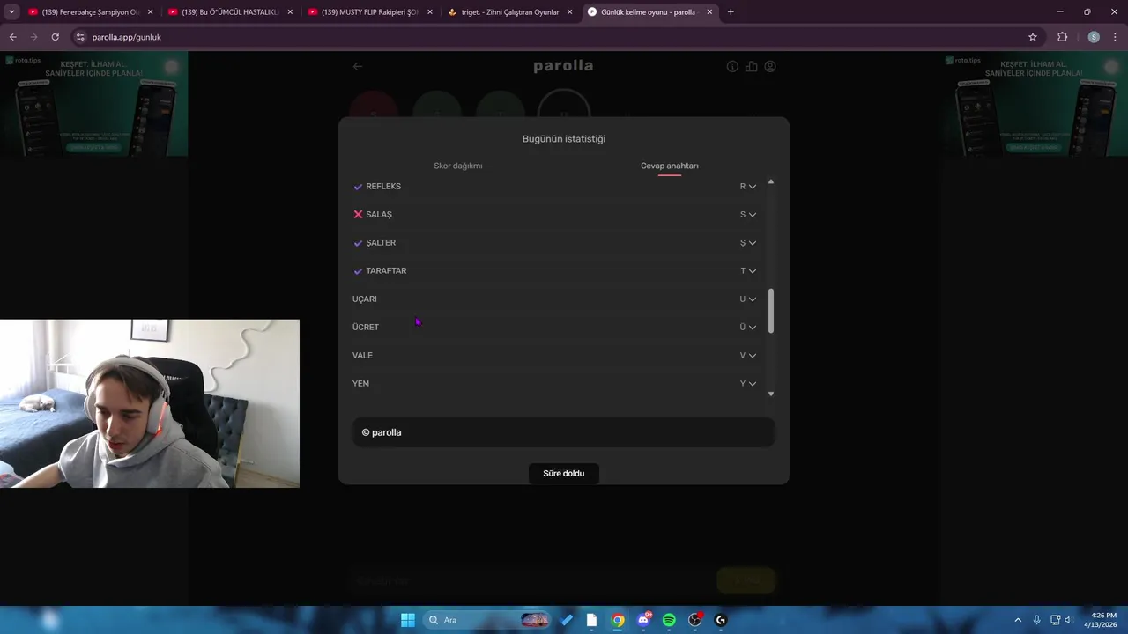This screenshot has height=634, width=1128.
Task: Open Logitech G HUB from taskbar
Action: click(x=721, y=620)
